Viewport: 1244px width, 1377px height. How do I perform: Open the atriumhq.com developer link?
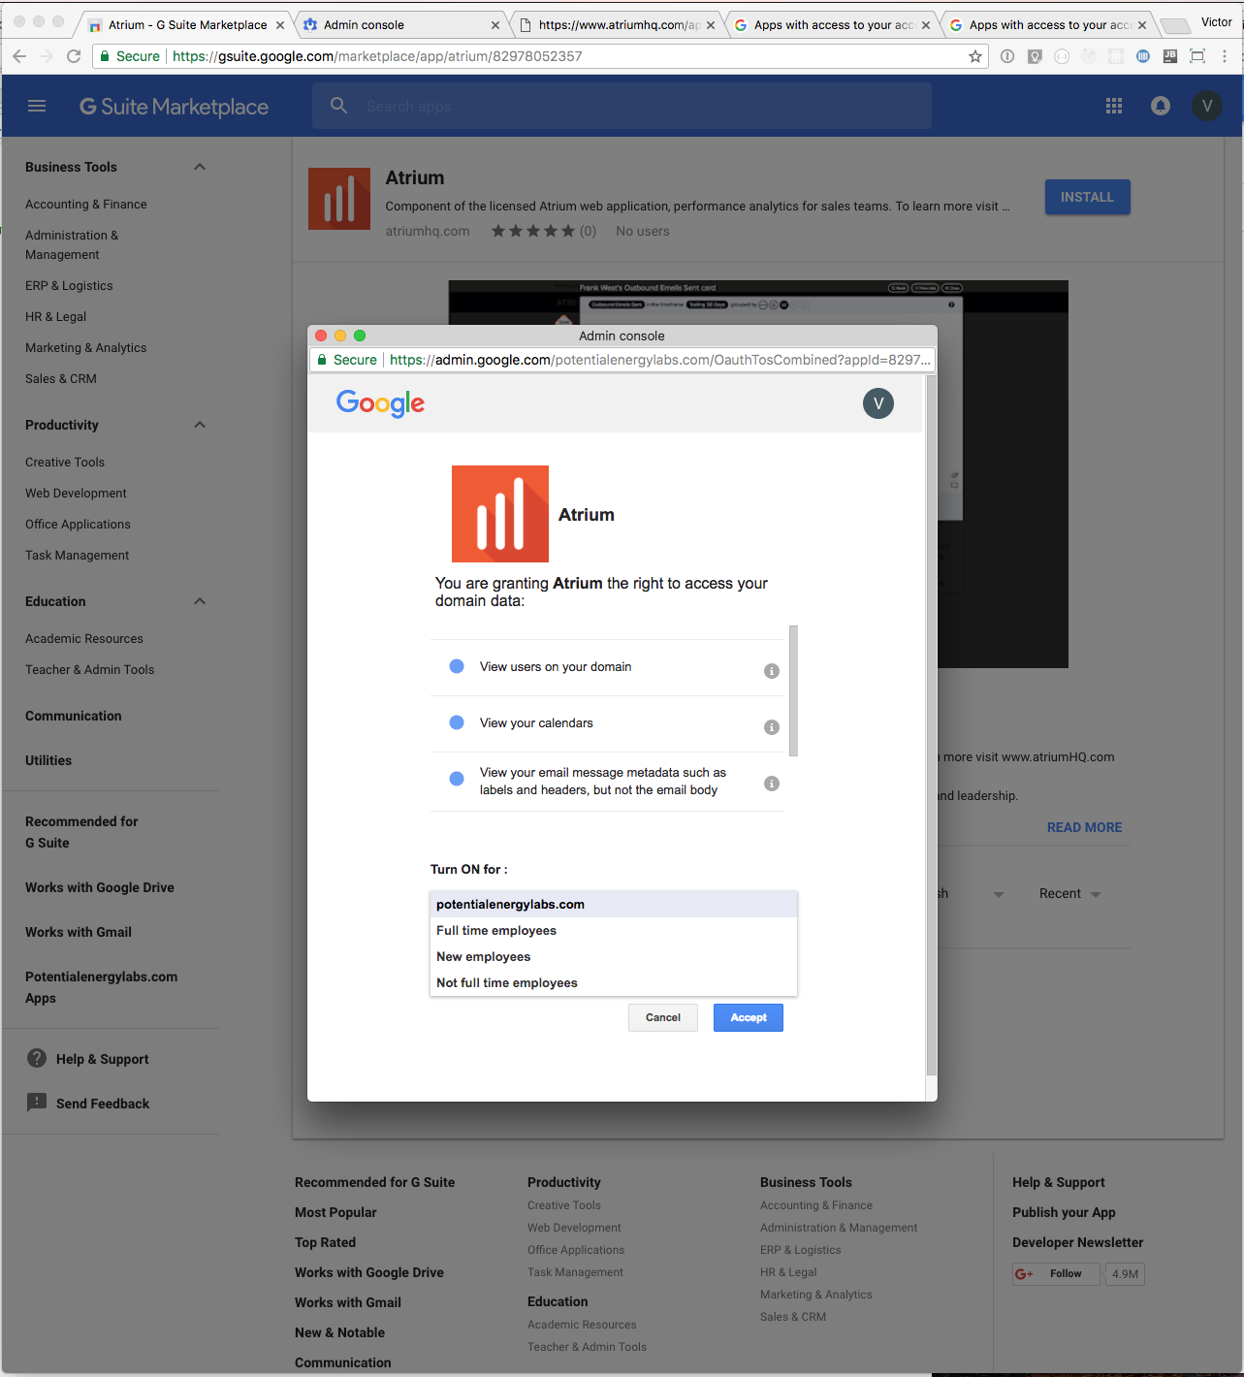pyautogui.click(x=428, y=231)
